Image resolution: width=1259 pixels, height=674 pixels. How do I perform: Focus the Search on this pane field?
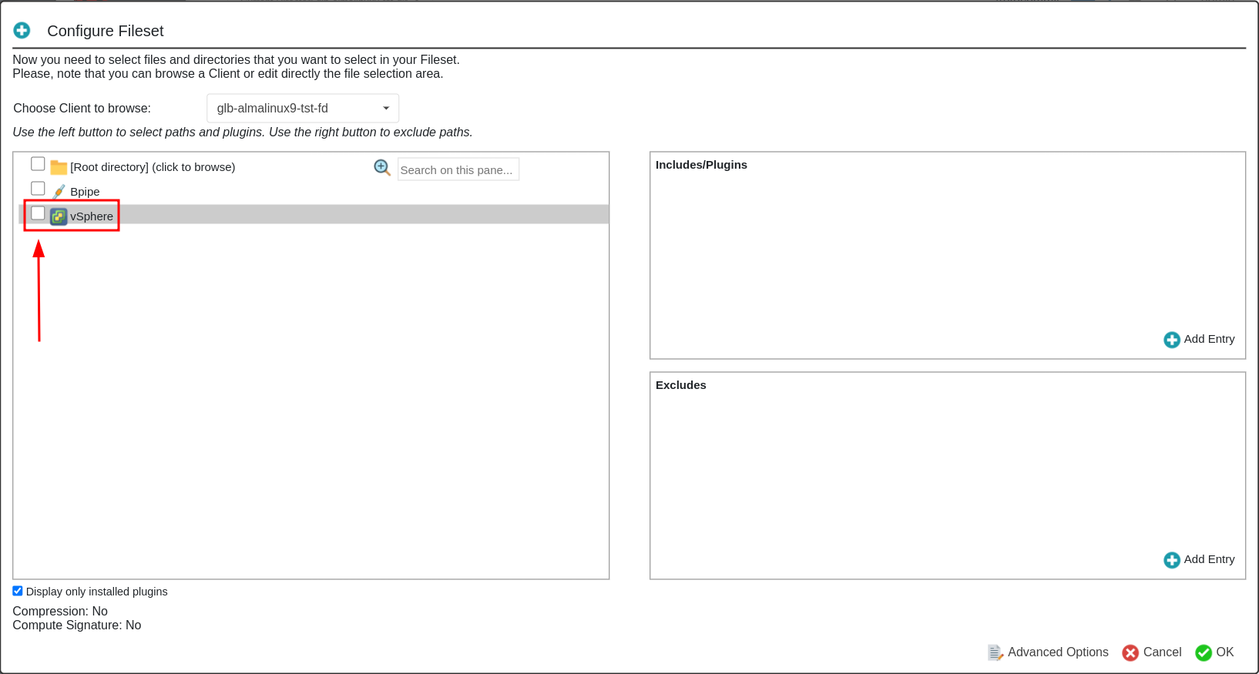tap(458, 169)
